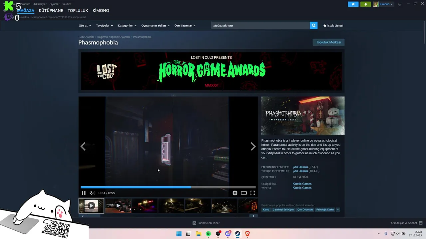Click the magnifier search button
Image resolution: width=426 pixels, height=239 pixels.
[314, 26]
